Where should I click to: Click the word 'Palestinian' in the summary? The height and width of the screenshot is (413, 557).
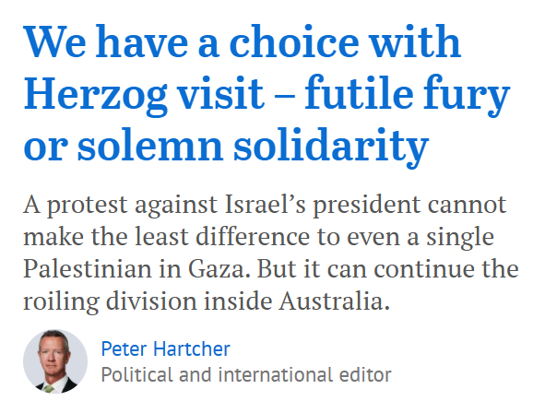(98, 269)
